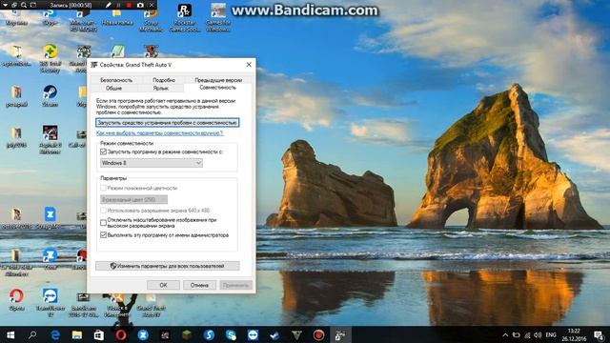Open the Windows Start menu

click(10, 334)
